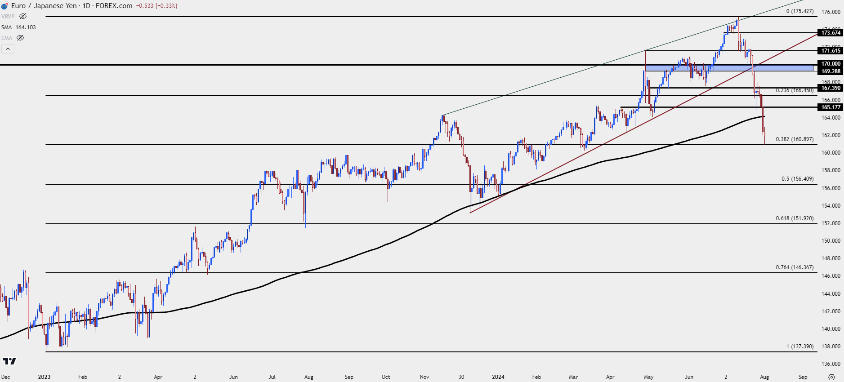Select the EMA indicator label

6,38
